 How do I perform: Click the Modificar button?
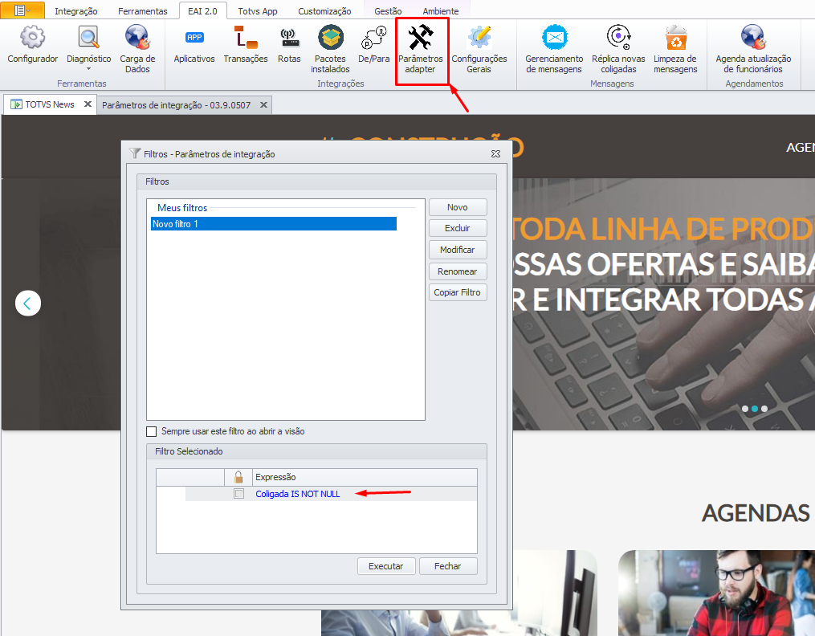(458, 250)
